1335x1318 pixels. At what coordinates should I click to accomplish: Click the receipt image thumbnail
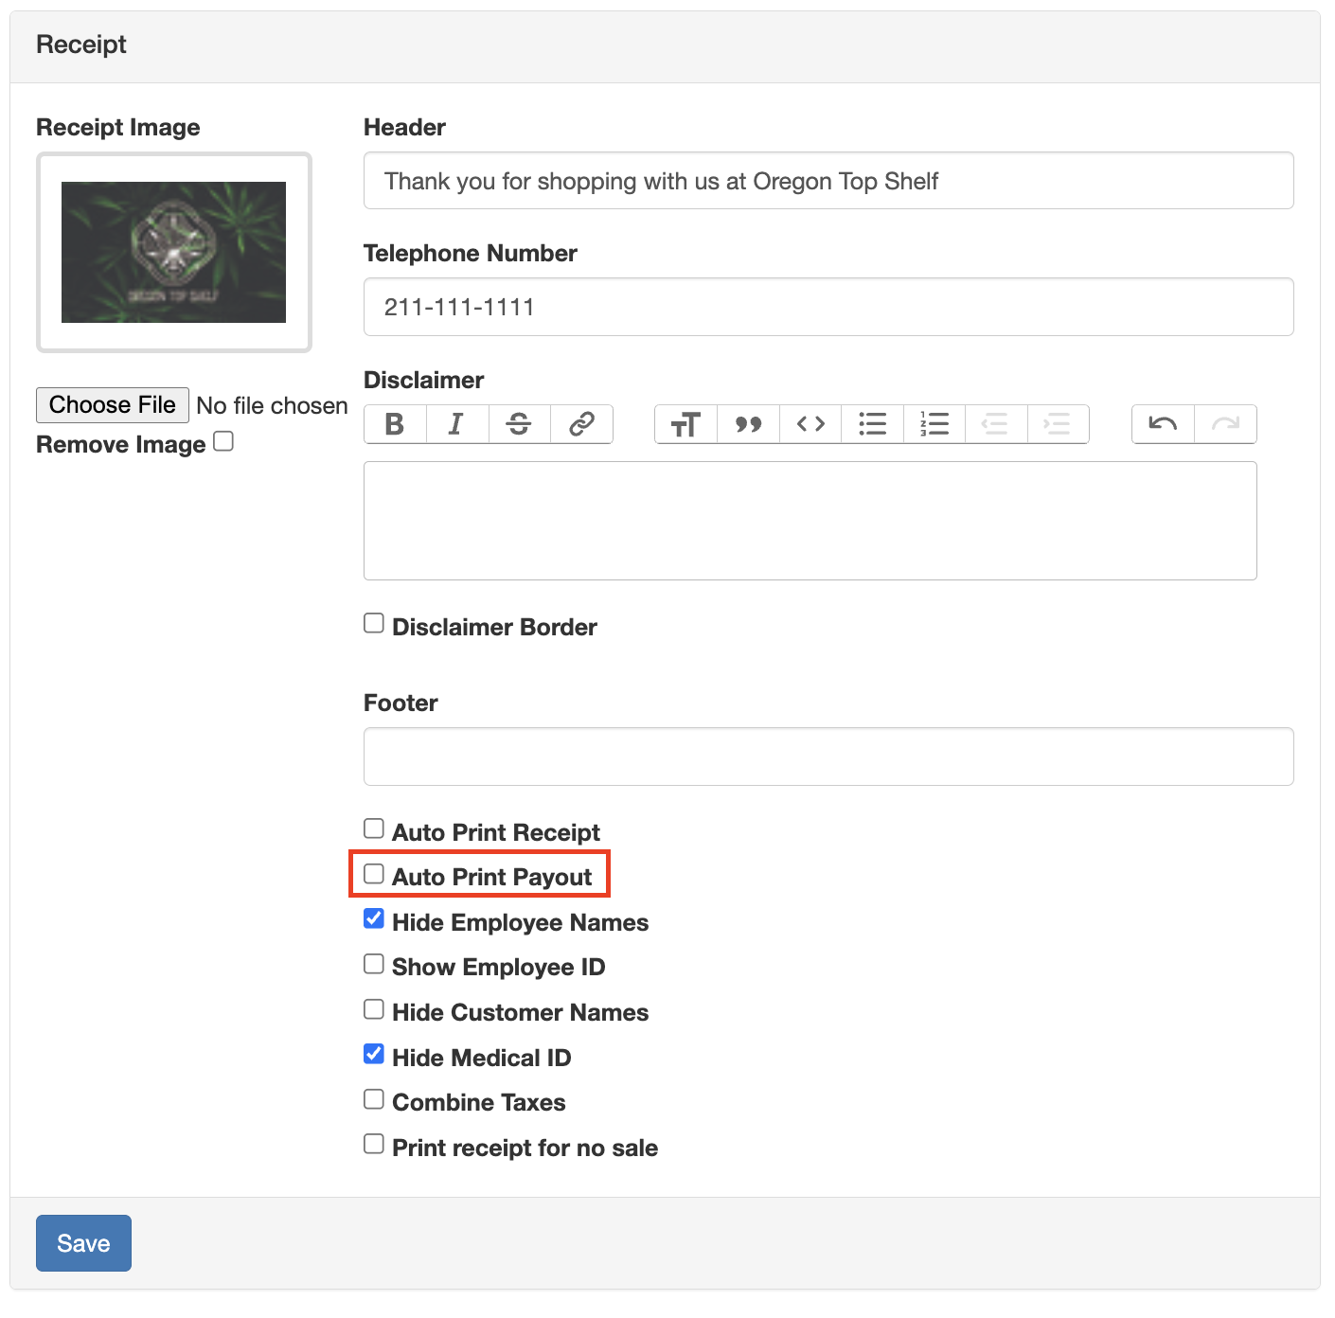(174, 252)
